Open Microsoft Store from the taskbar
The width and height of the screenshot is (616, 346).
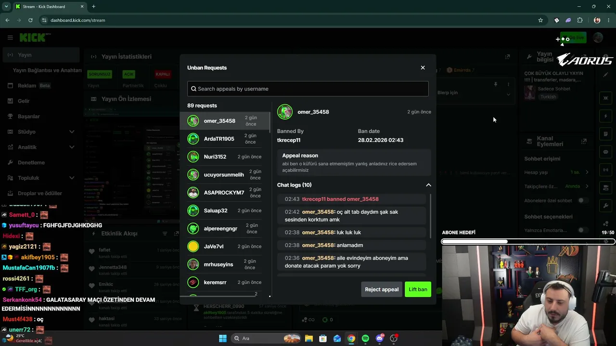pos(323,338)
